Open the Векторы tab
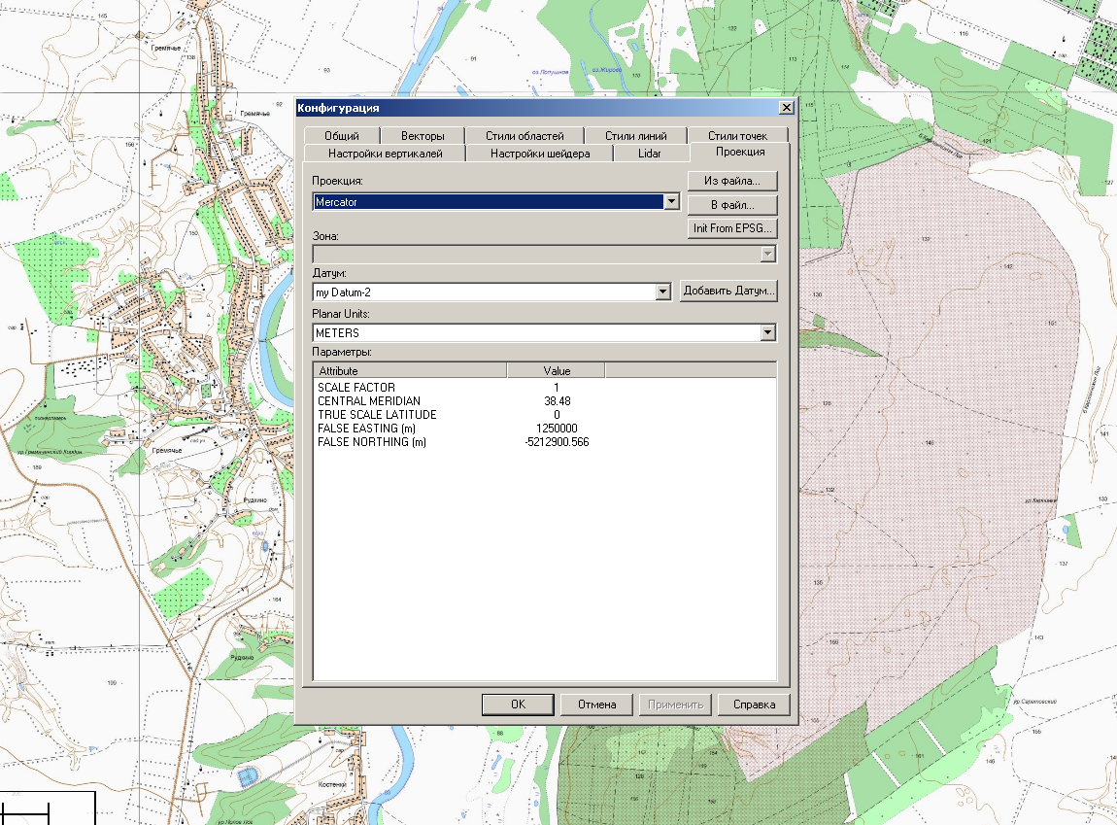The width and height of the screenshot is (1117, 825). tap(423, 136)
